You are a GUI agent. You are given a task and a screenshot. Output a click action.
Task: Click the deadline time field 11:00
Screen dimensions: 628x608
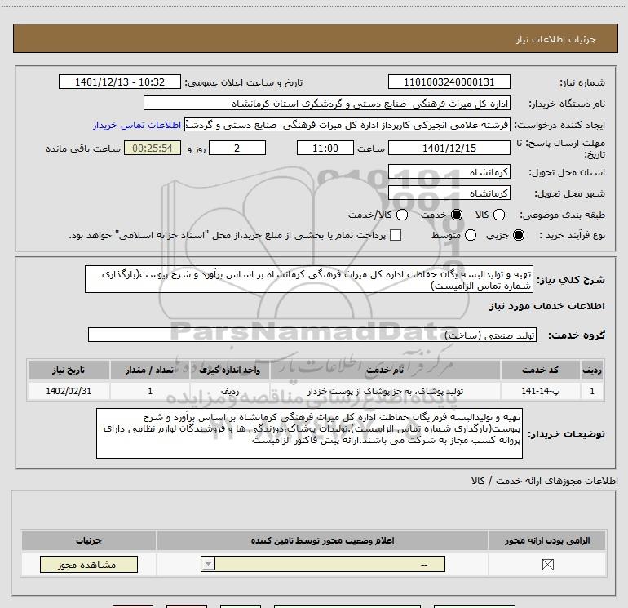point(325,148)
